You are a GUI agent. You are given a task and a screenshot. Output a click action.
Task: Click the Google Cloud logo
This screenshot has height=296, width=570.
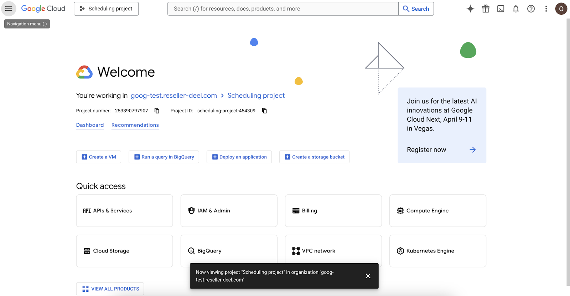(43, 9)
